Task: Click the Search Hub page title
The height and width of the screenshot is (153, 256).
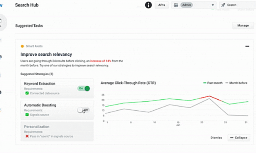Action: pyautogui.click(x=27, y=5)
